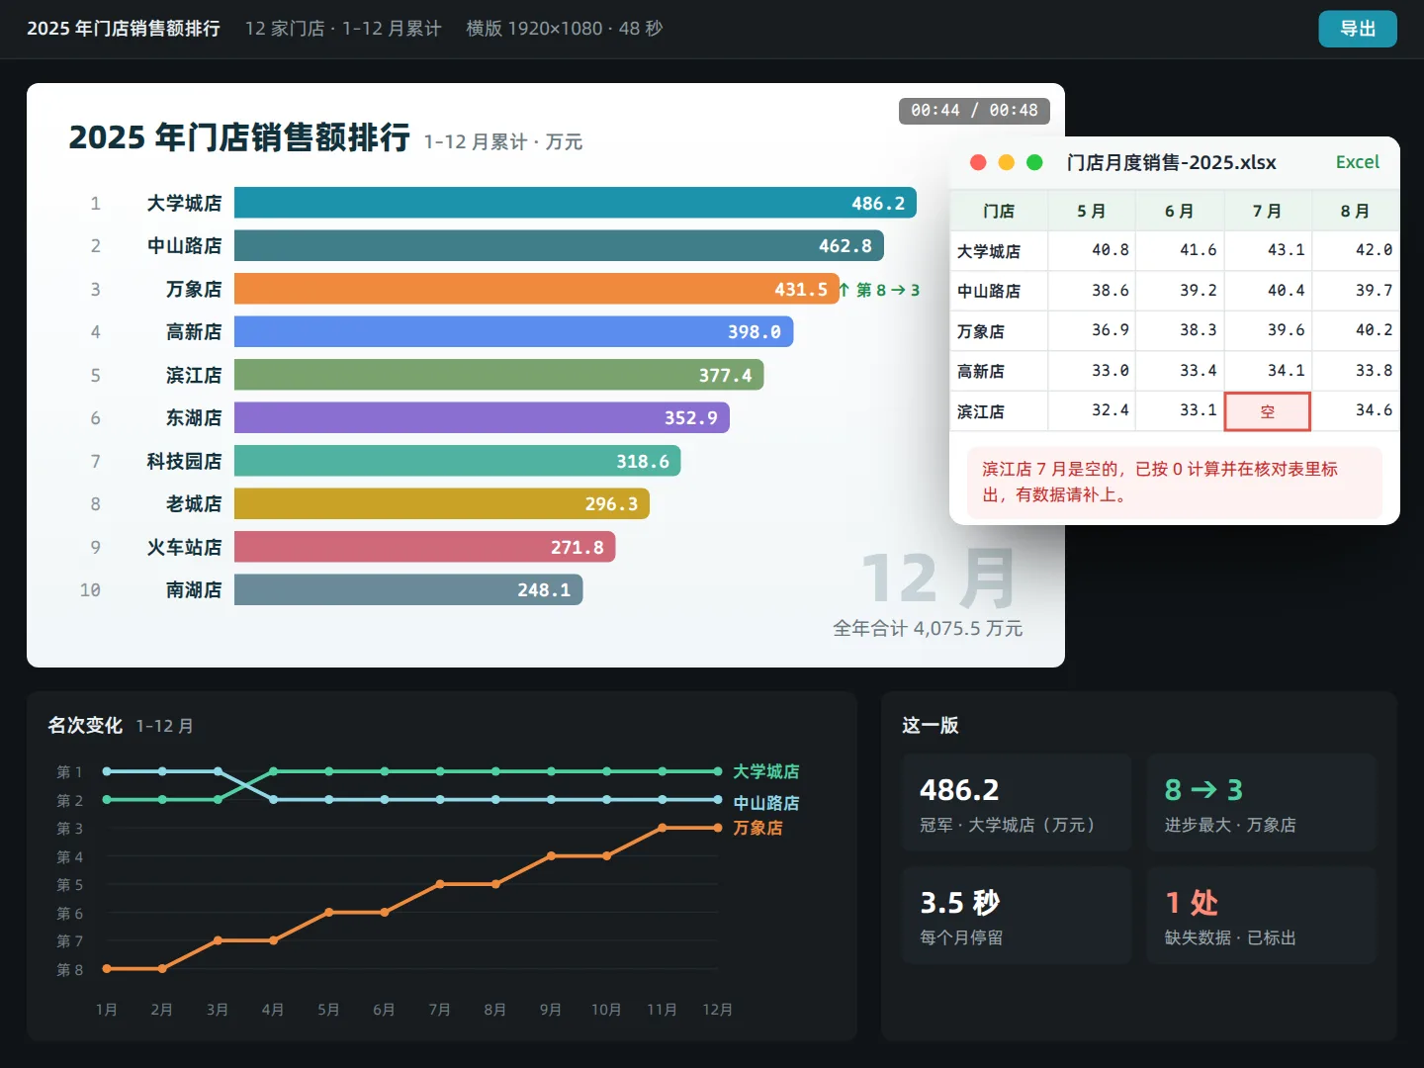Click the 3.5 秒 每个月停留 card
This screenshot has width=1424, height=1068.
click(1017, 916)
